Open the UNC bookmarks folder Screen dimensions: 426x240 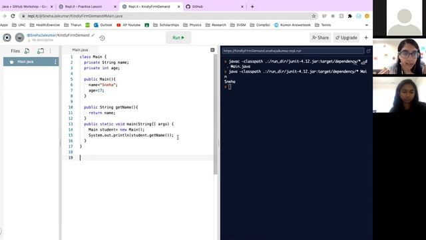click(x=19, y=25)
